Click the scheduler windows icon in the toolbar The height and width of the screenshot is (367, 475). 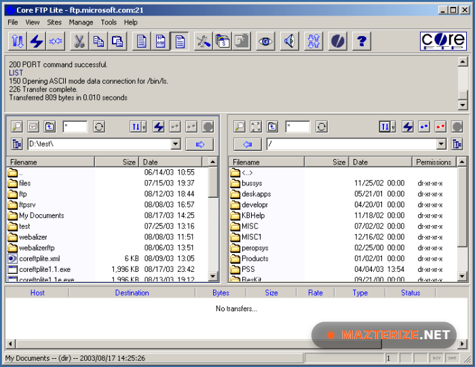223,41
